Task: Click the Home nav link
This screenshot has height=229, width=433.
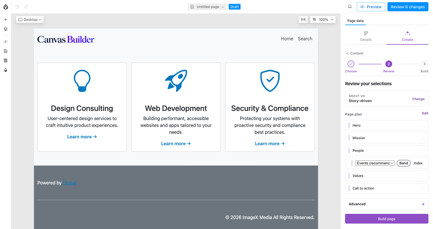Action: pyautogui.click(x=287, y=39)
